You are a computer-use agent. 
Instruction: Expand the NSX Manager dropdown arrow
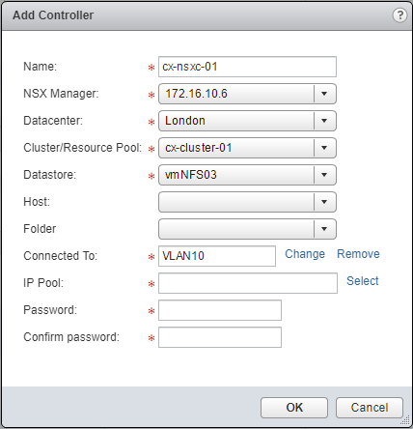[x=324, y=94]
